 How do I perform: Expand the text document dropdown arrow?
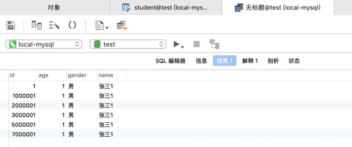point(107,28)
